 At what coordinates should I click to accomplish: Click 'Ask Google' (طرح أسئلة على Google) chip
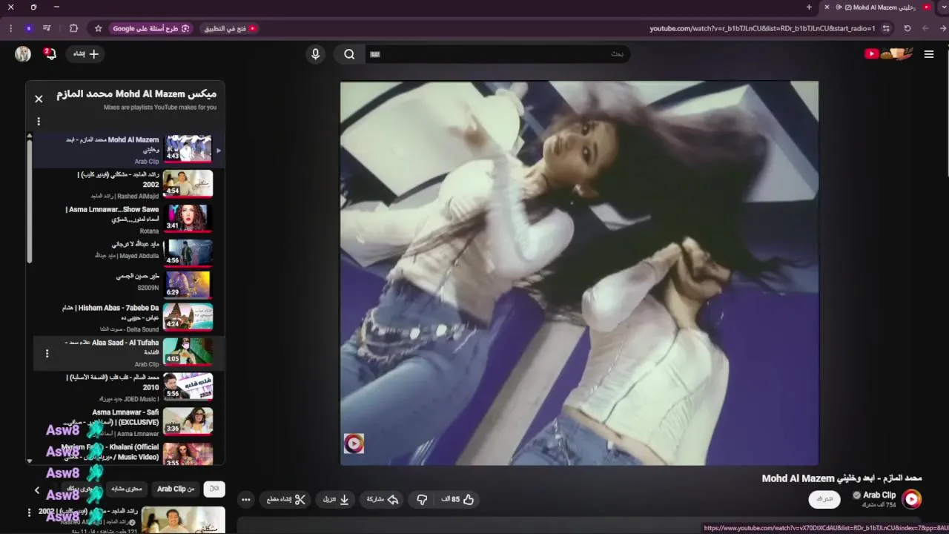151,28
